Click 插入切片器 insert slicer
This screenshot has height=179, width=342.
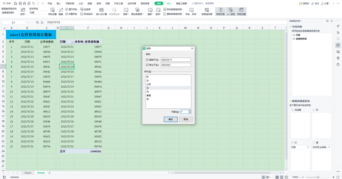[x=101, y=11]
